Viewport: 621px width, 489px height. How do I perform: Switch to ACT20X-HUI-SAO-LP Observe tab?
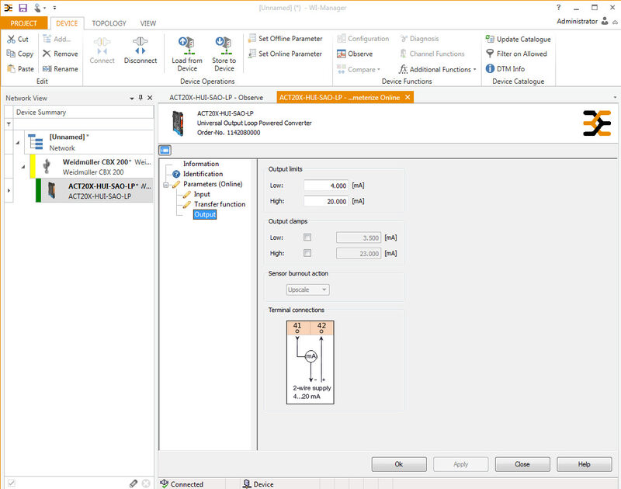tap(217, 97)
